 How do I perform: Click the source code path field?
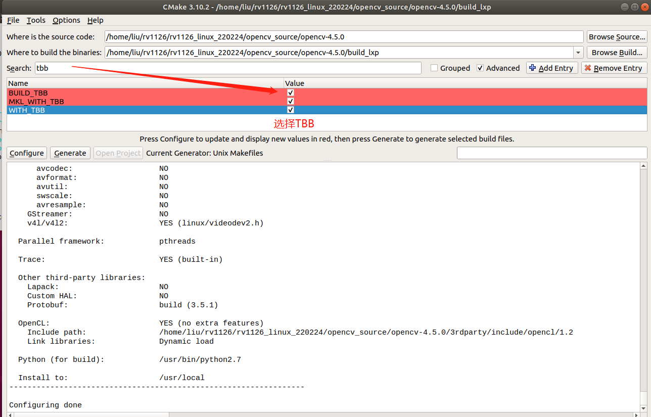coord(303,36)
